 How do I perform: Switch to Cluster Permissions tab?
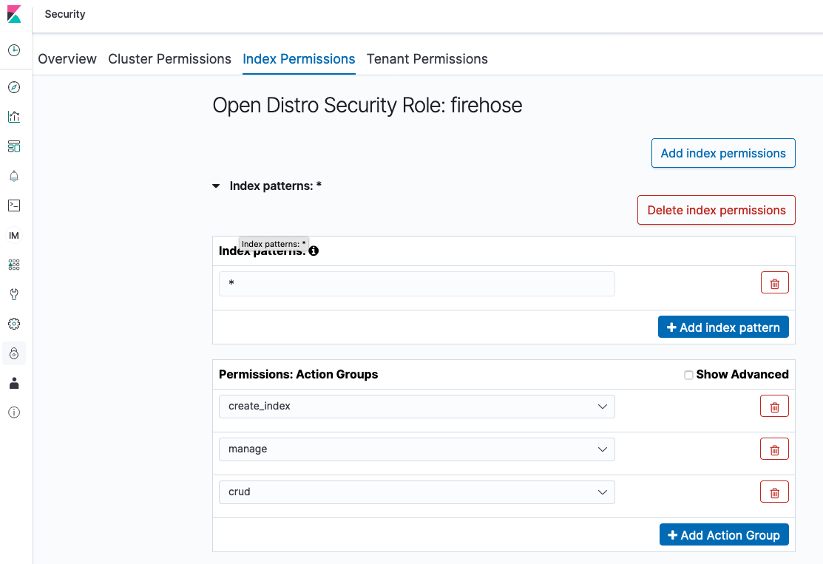(x=169, y=58)
